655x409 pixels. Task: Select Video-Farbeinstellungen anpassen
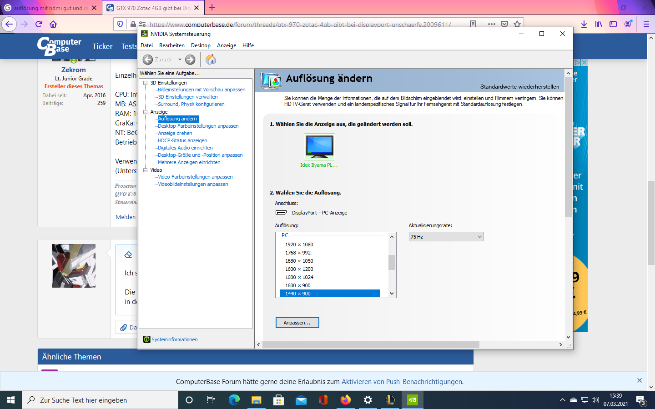[x=195, y=177]
